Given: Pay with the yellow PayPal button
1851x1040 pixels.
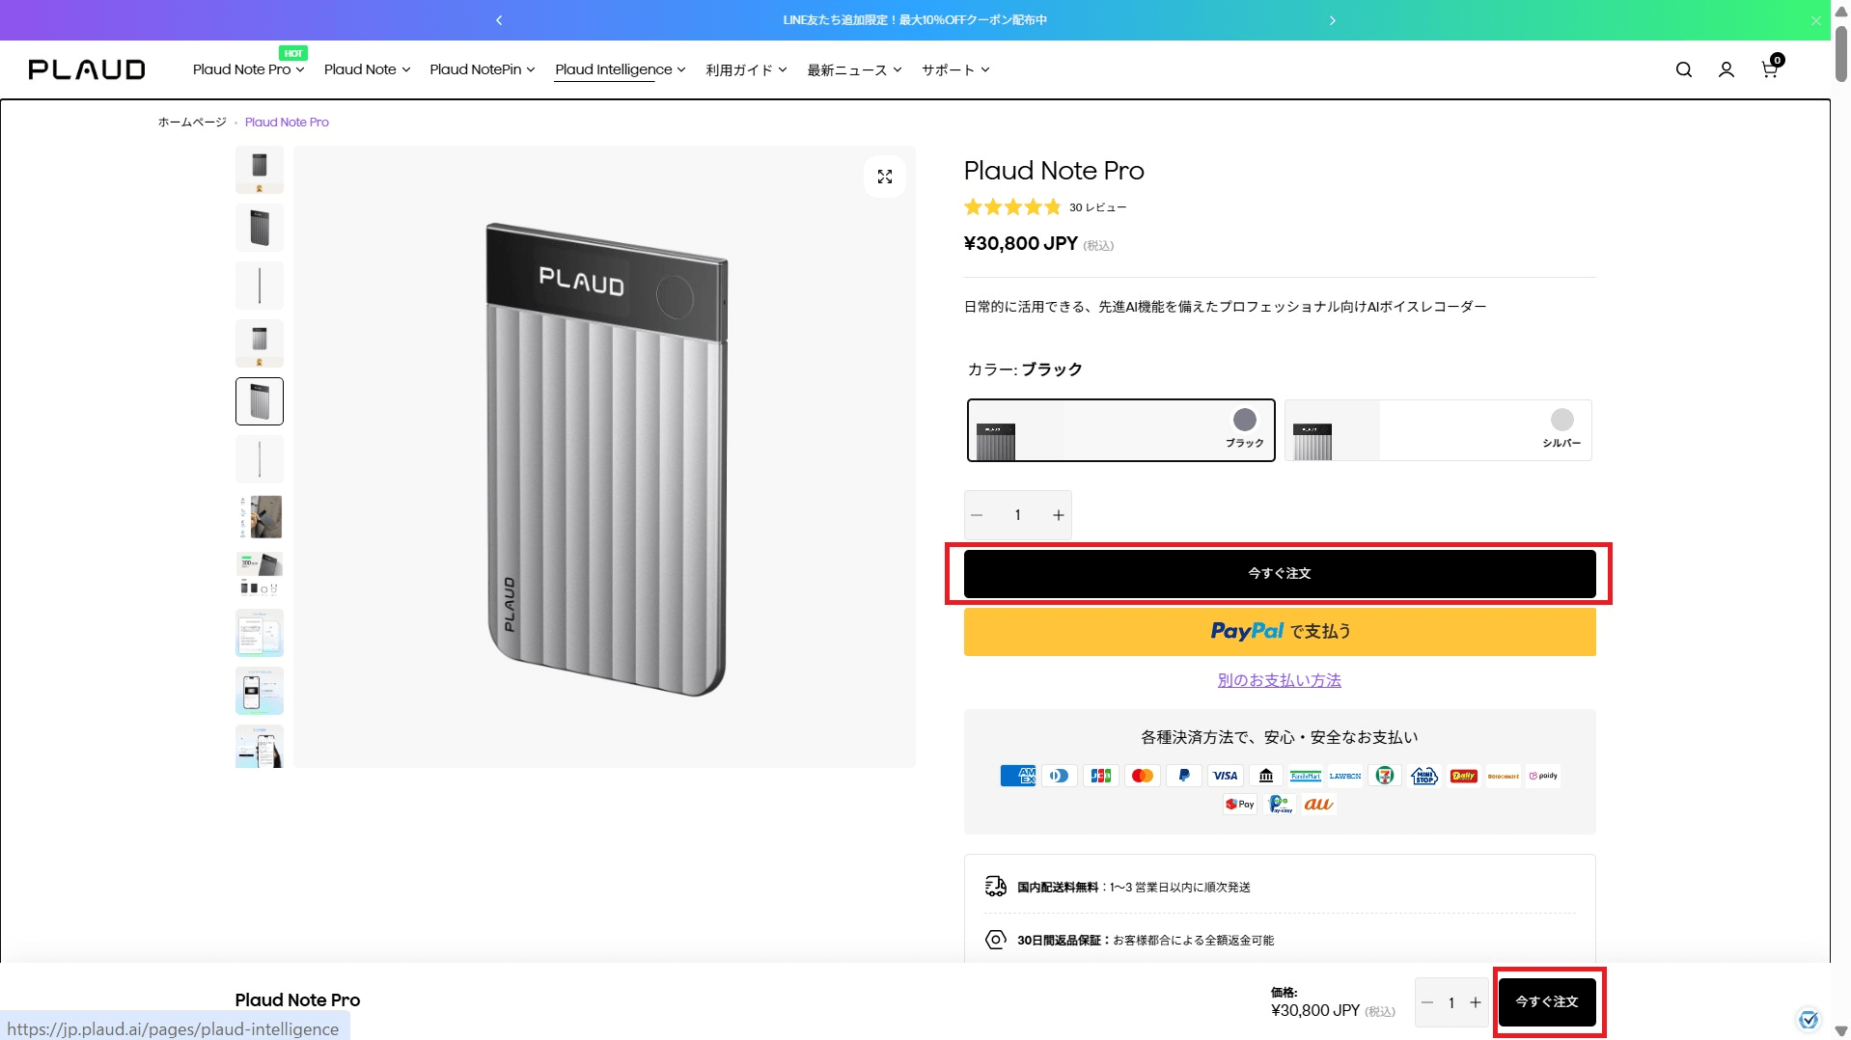Looking at the screenshot, I should click(x=1279, y=632).
